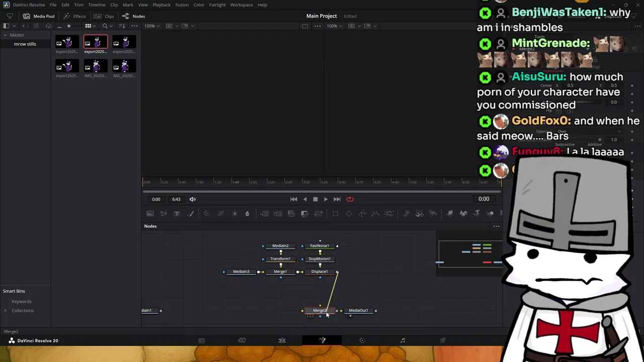Open the Deliver rocket page
Screen dimensions: 644x362
(x=443, y=341)
